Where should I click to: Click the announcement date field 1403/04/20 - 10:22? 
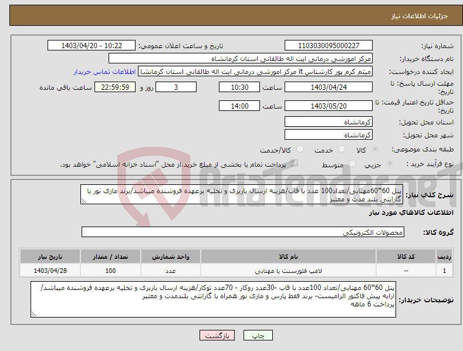click(x=92, y=46)
